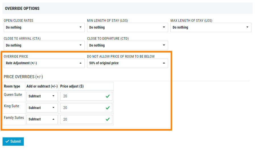
Task: Click the Submit button
Action: tap(13, 141)
